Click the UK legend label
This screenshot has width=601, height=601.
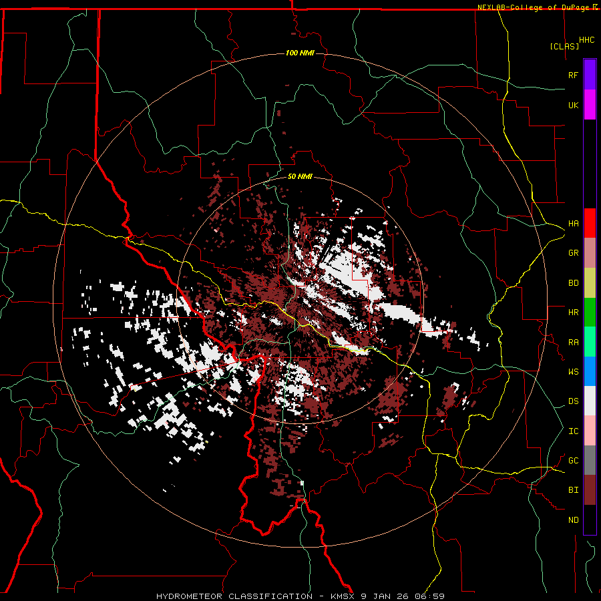coord(573,105)
